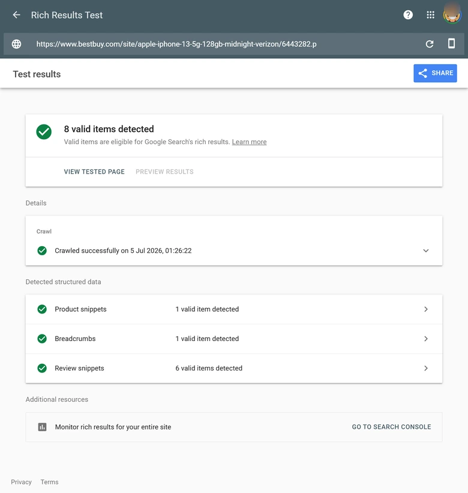Viewport: 468px width, 493px height.
Task: Click 'Crawled successfully on 5 Jul 2026' text
Action: click(123, 250)
